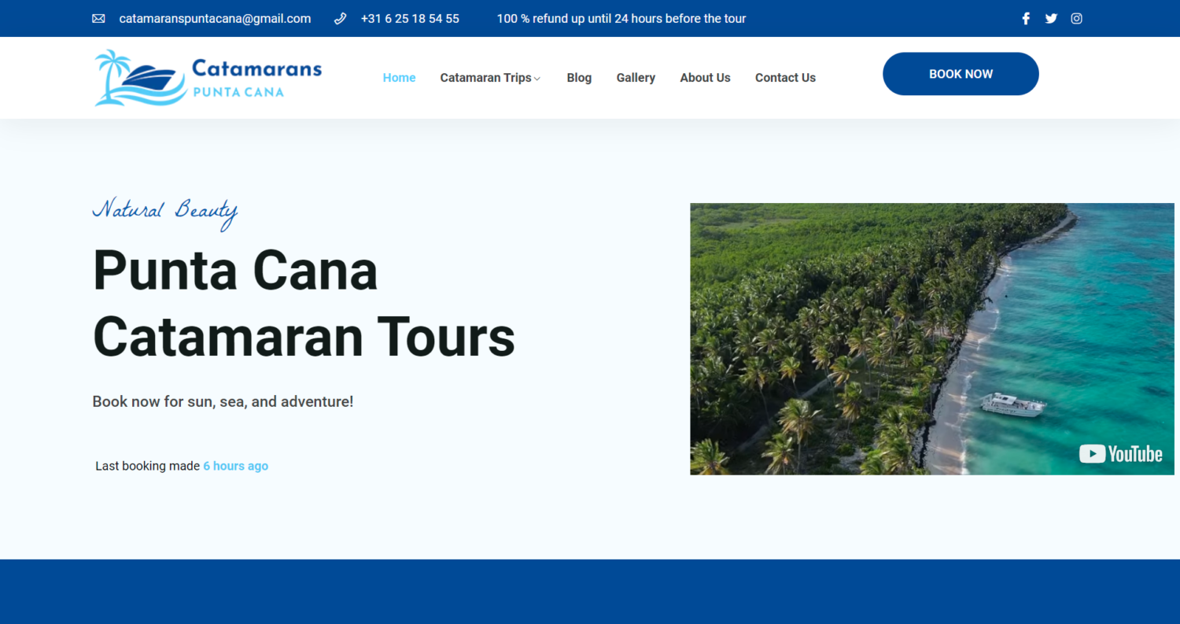
Task: Play the aerial beach video thumbnail
Action: point(931,339)
